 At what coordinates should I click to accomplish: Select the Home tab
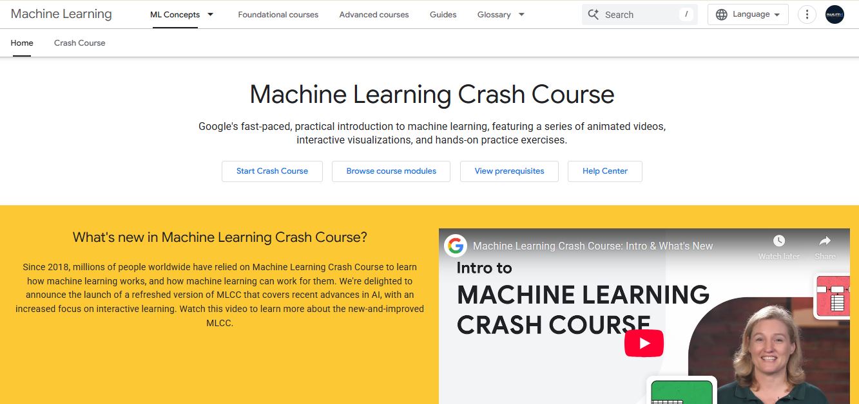click(x=22, y=43)
